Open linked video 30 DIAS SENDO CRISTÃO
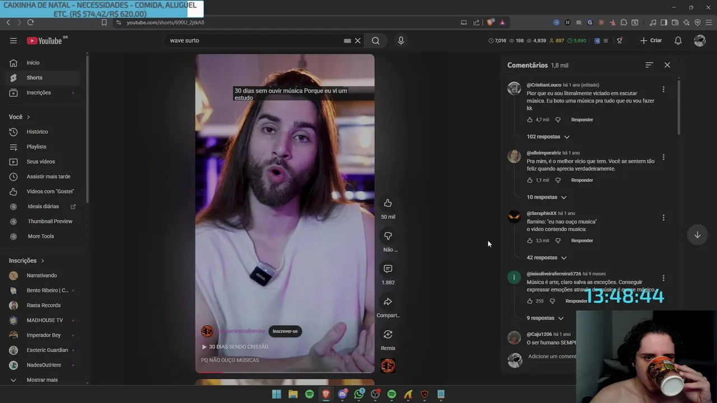 click(x=235, y=347)
